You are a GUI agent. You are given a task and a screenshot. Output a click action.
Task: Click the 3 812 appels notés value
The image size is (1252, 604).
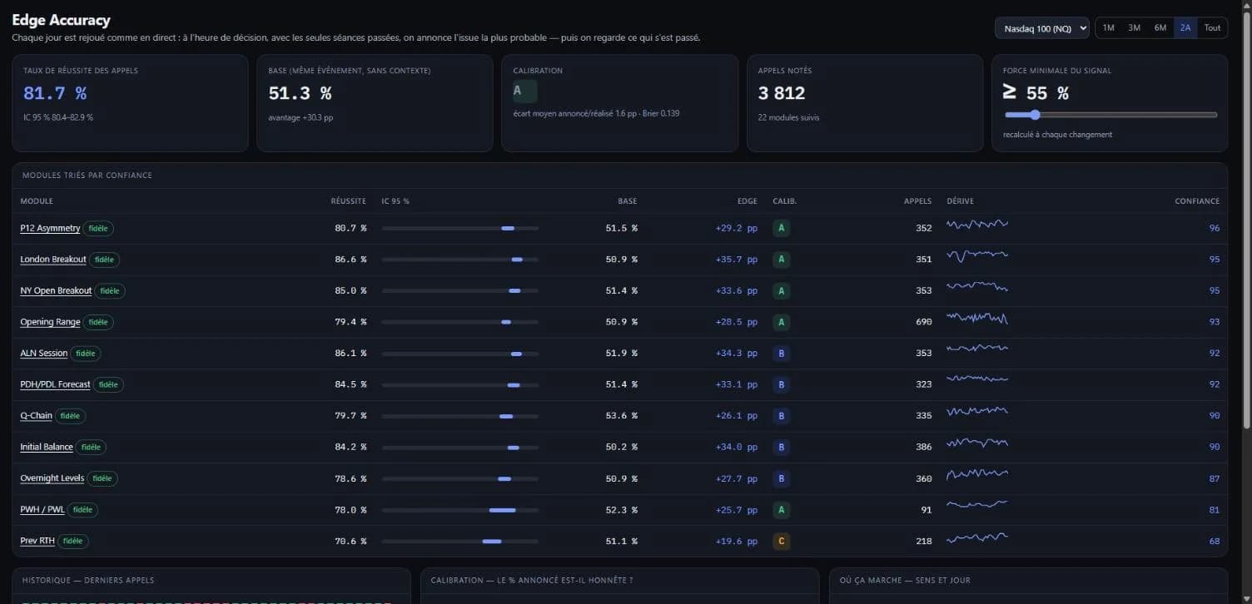[x=782, y=93]
